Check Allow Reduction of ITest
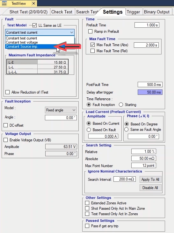Viewport: 174px width, 233px height. point(7,92)
